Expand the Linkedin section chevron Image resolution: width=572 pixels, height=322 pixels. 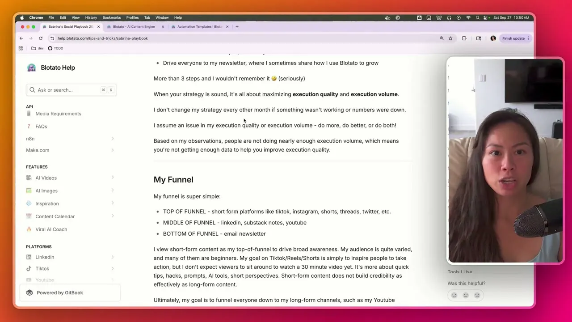(x=113, y=257)
